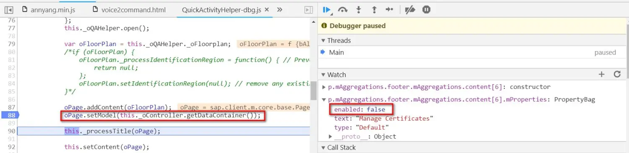Screen dimensions: 629x153
Task: Click the oPage.addContent(oFloorPlan) statement
Action: (x=118, y=107)
